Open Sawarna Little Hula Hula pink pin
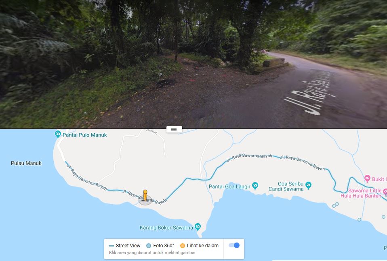 pos(385,191)
